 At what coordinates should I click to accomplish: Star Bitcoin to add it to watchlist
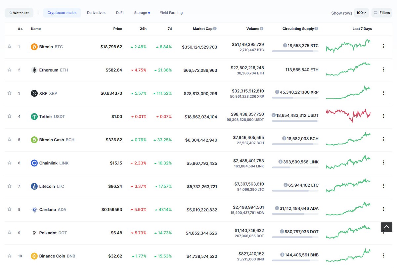pyautogui.click(x=10, y=47)
